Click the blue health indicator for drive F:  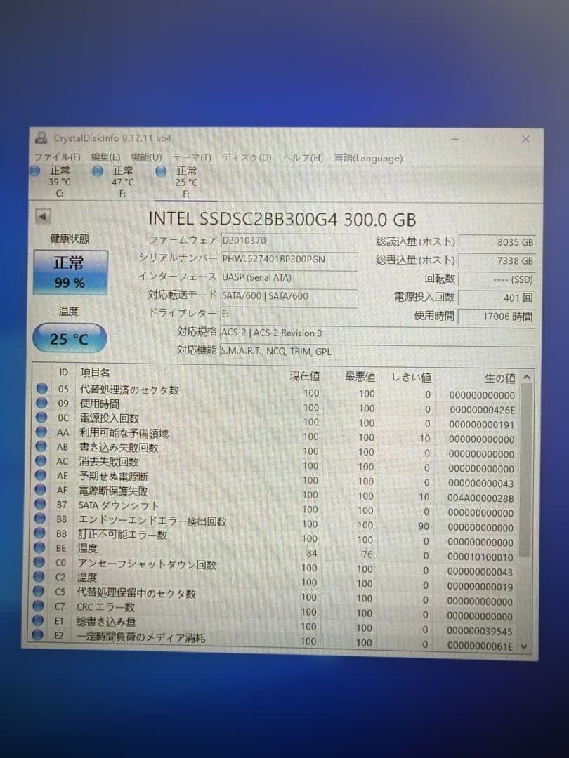[97, 171]
